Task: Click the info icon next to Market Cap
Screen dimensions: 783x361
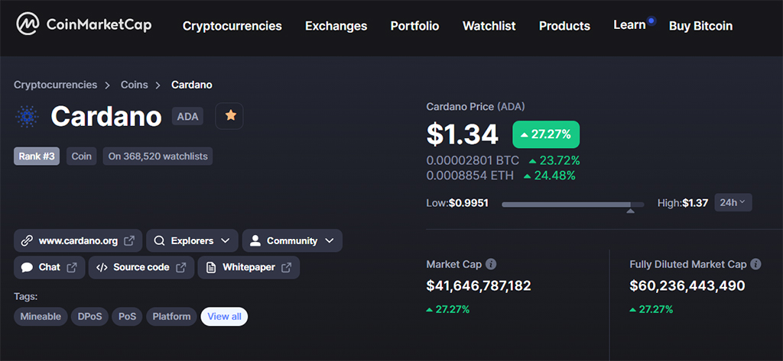Action: click(x=492, y=264)
